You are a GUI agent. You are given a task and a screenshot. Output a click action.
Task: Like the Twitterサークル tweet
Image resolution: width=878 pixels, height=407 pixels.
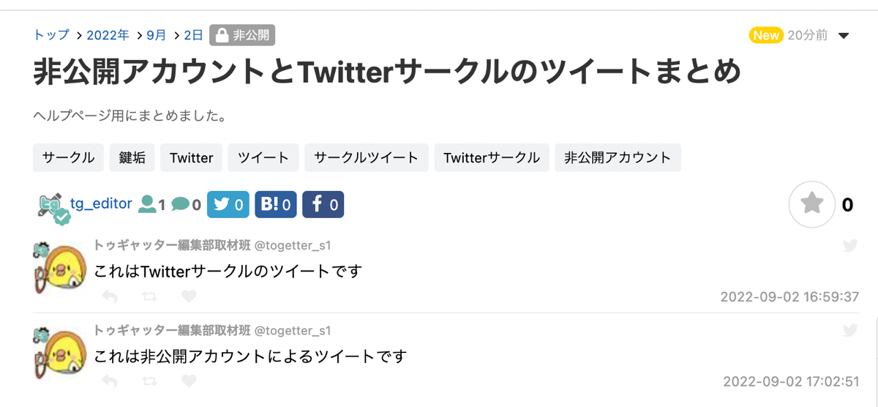[189, 296]
